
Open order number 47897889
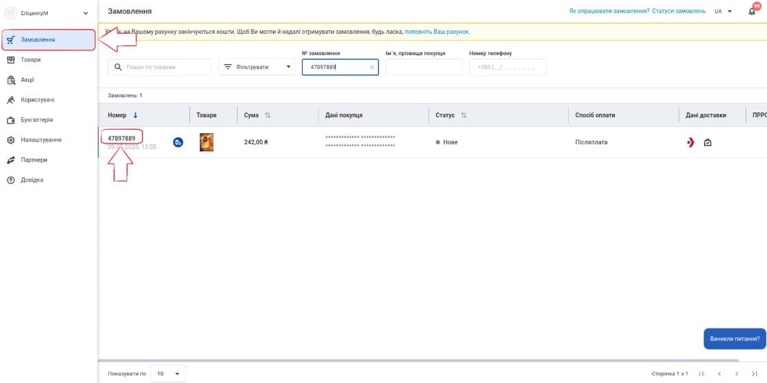click(122, 138)
